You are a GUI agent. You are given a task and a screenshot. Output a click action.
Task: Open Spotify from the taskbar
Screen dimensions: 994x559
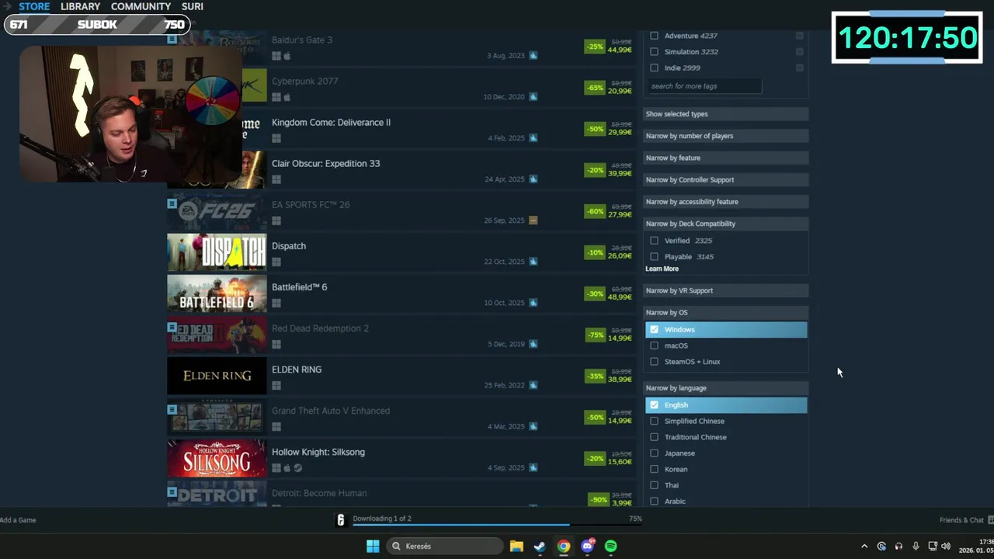(611, 546)
